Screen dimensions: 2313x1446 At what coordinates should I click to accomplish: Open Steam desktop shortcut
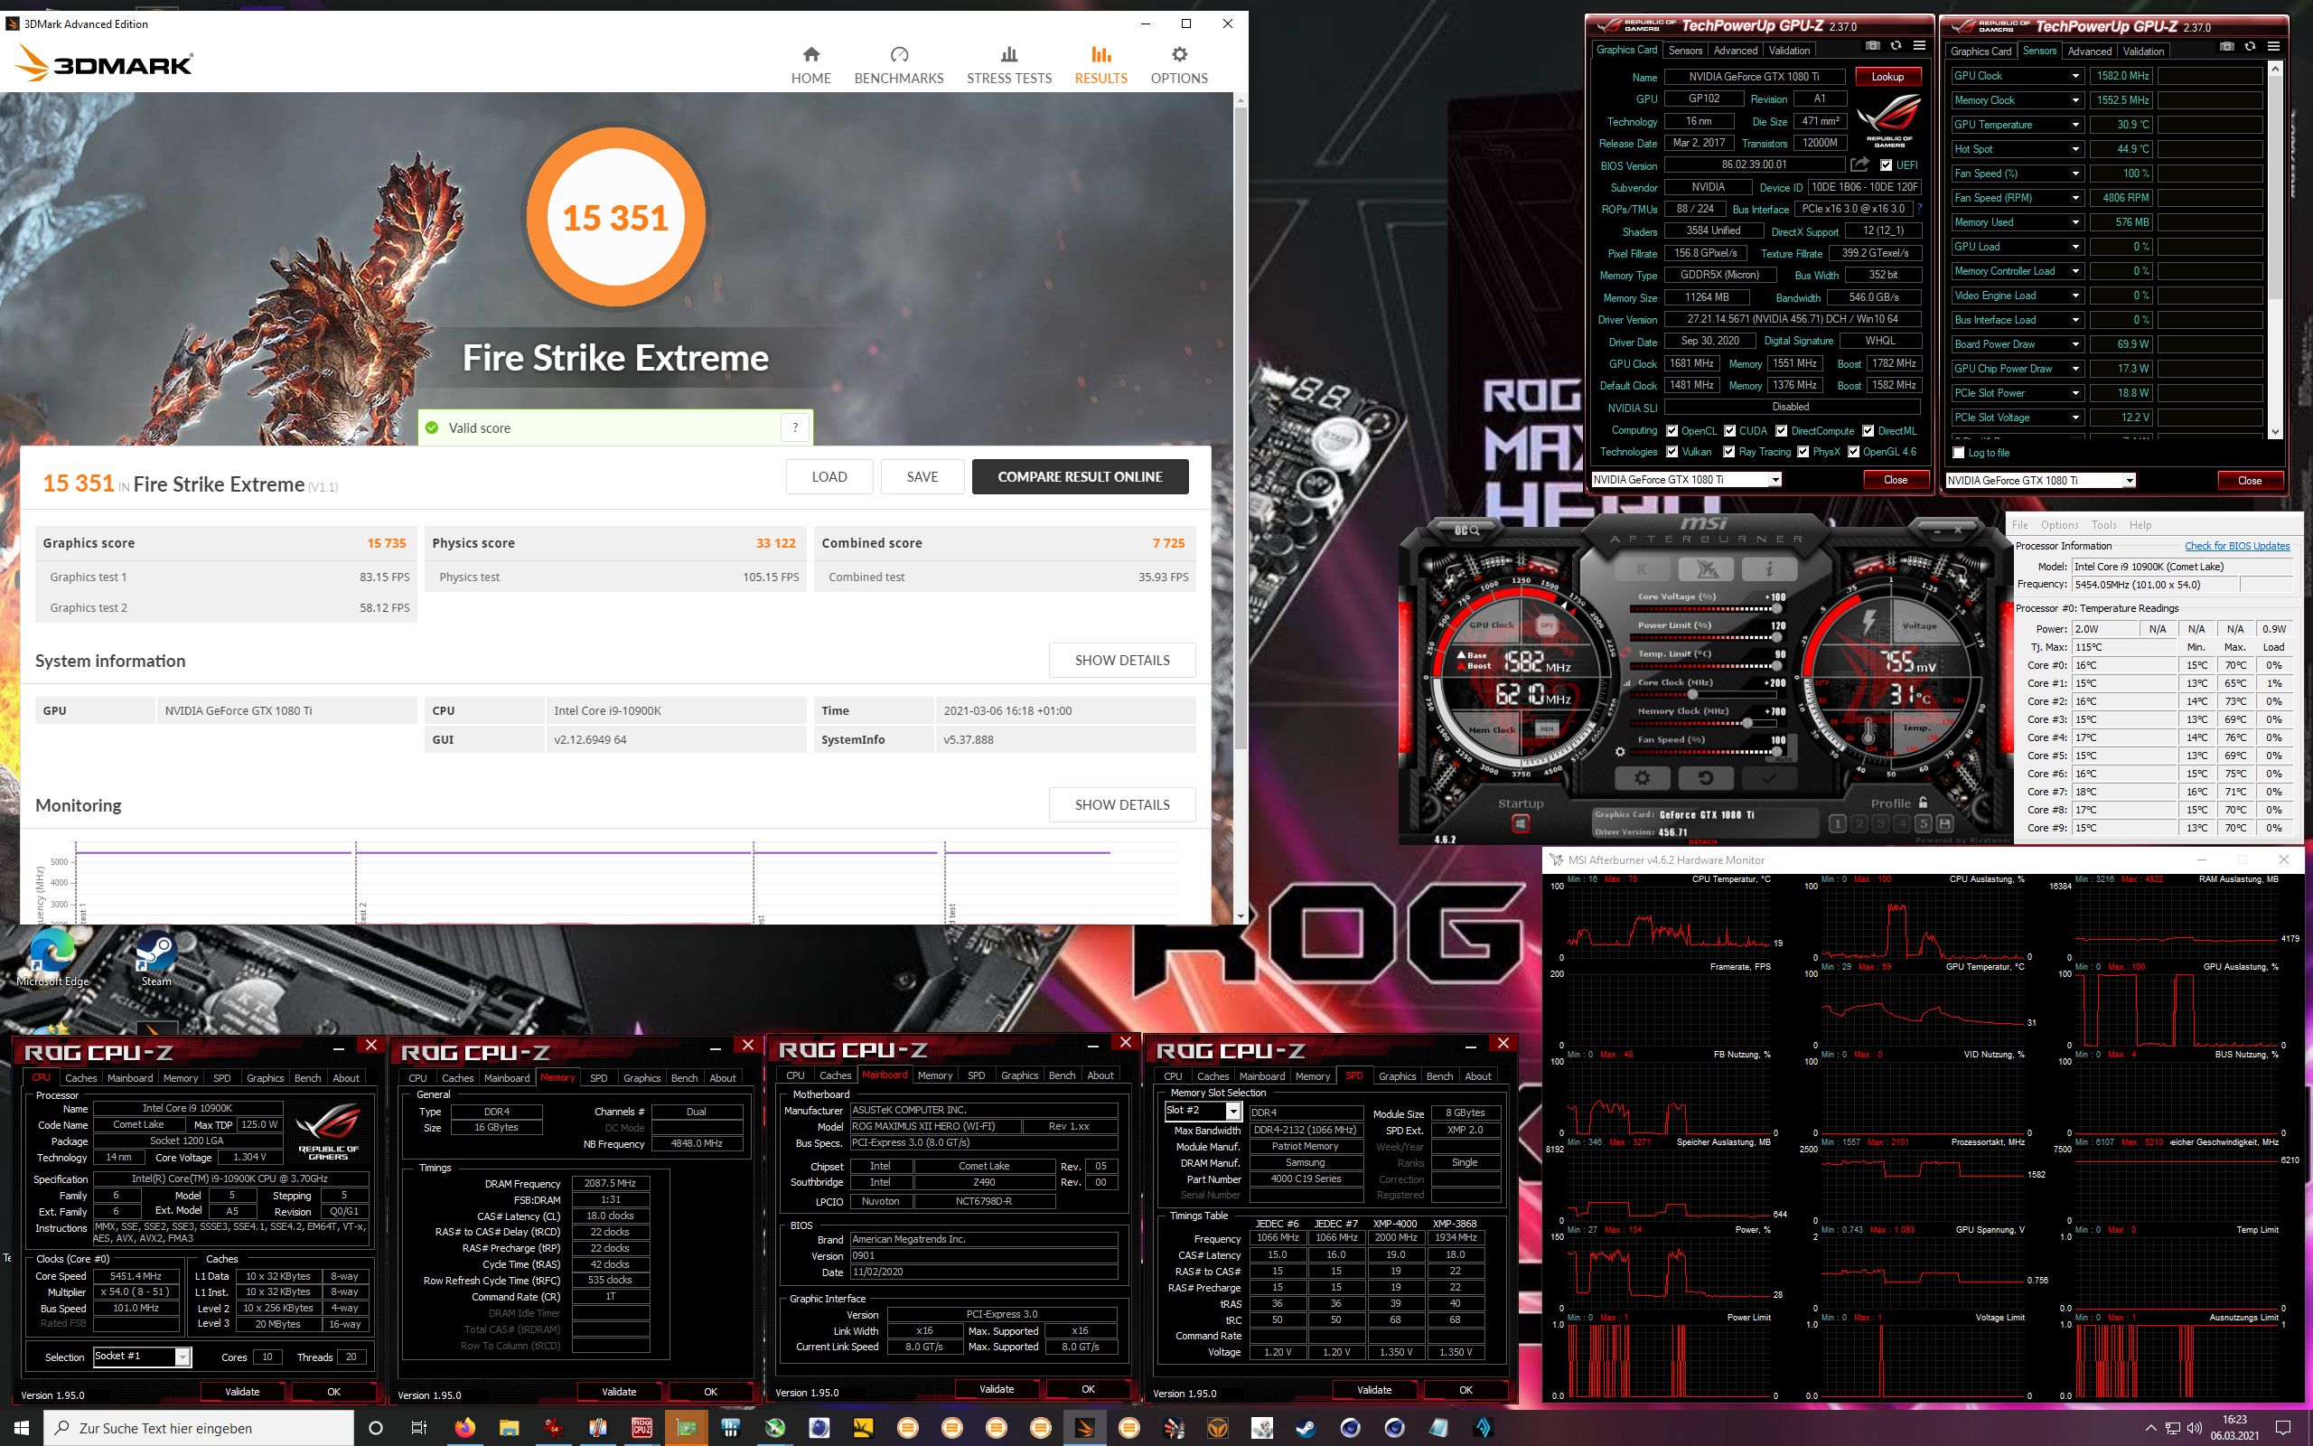pos(155,958)
